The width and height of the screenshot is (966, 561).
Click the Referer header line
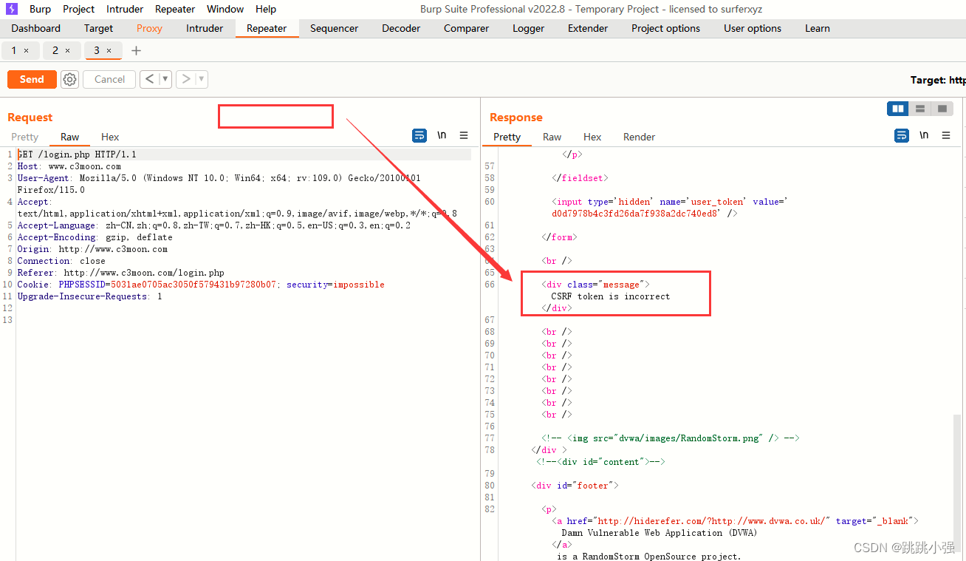pyautogui.click(x=121, y=273)
